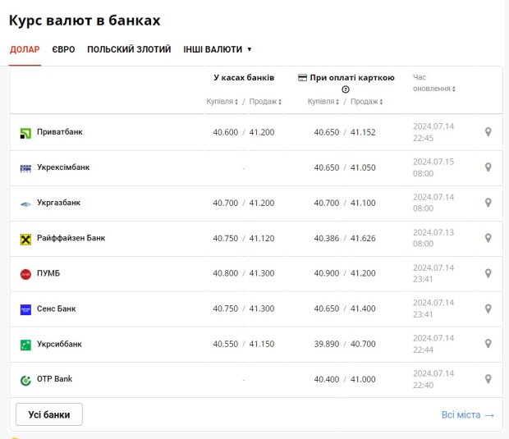Click the ПУМБ row location pin
This screenshot has width=509, height=439.
point(488,273)
